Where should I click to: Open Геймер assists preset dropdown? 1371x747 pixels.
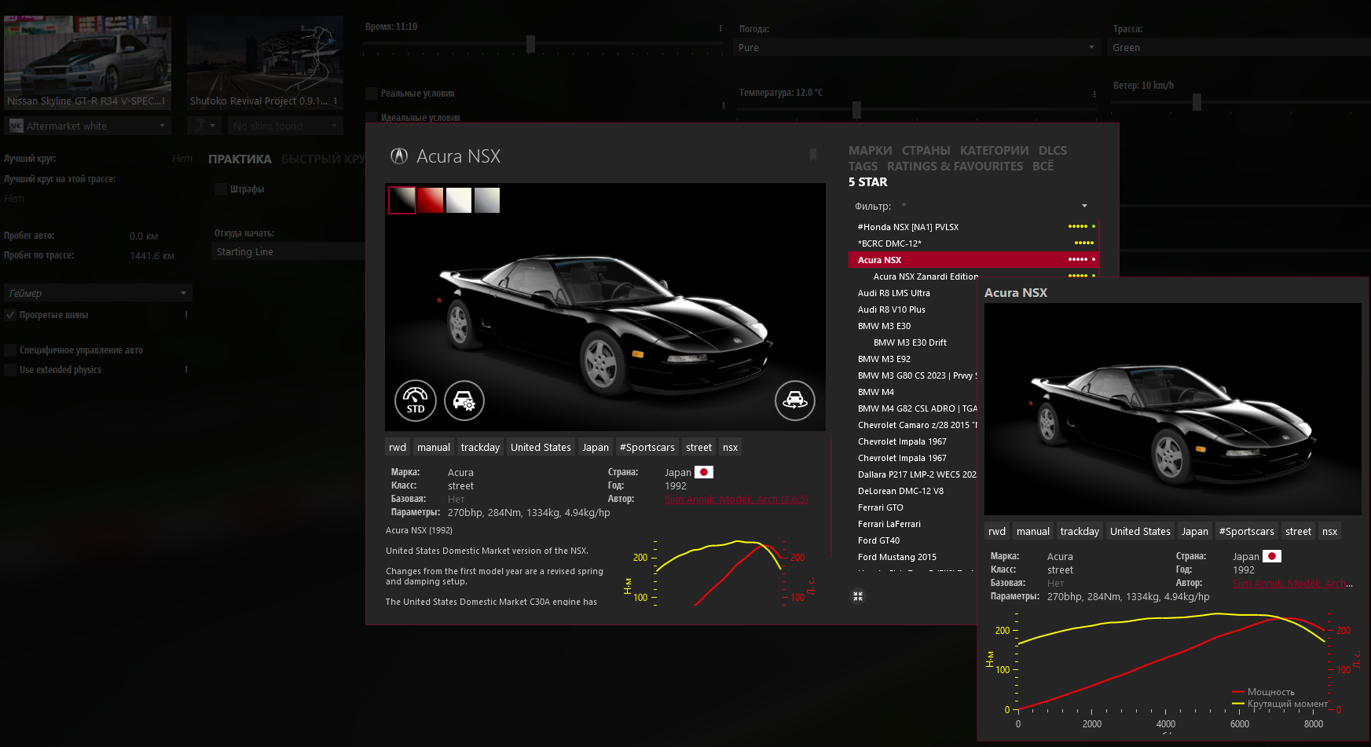pyautogui.click(x=98, y=293)
